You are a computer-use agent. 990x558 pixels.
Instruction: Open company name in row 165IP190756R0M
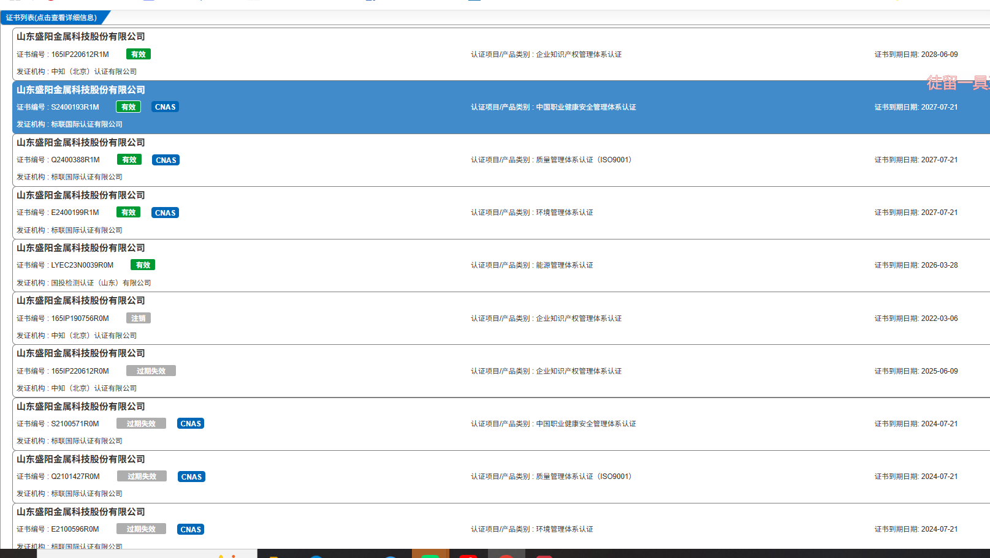pos(81,301)
